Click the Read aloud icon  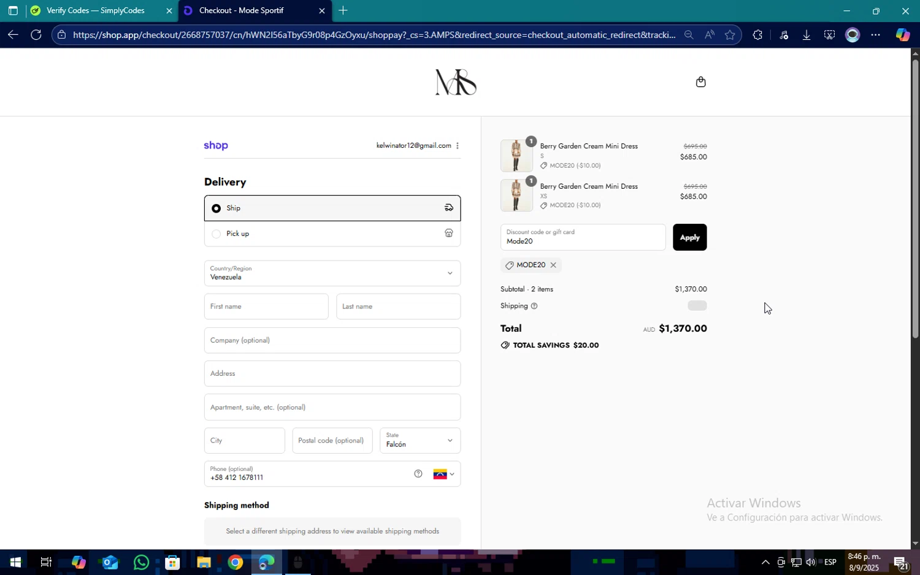pyautogui.click(x=710, y=35)
